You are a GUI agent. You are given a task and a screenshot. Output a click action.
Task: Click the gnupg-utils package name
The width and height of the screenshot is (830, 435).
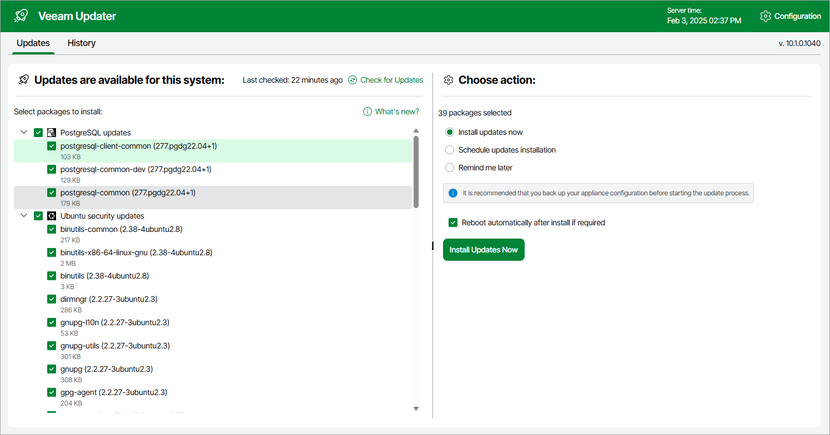coord(115,346)
